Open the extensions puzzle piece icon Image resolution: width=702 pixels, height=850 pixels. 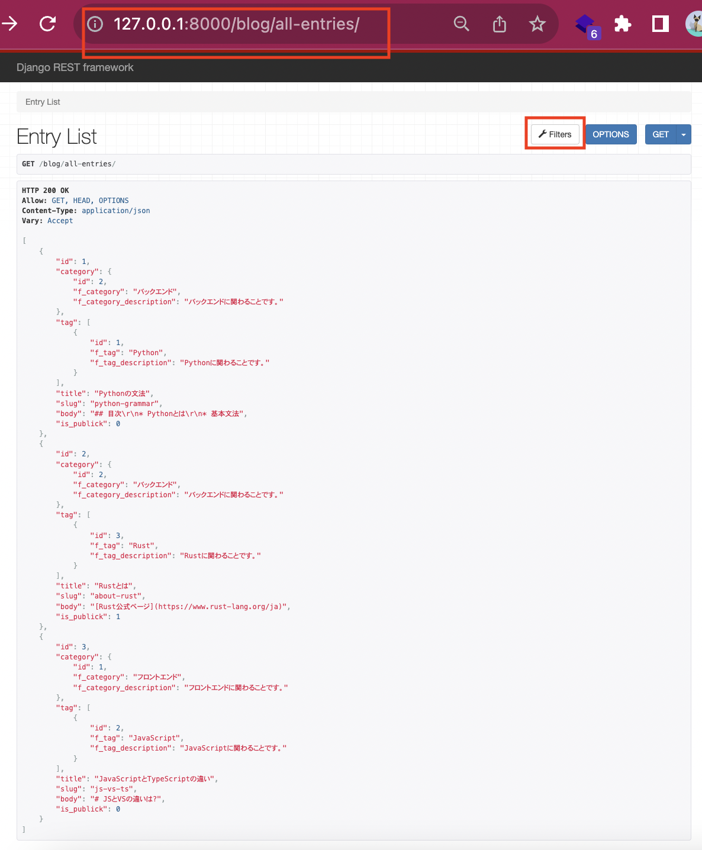pos(623,24)
